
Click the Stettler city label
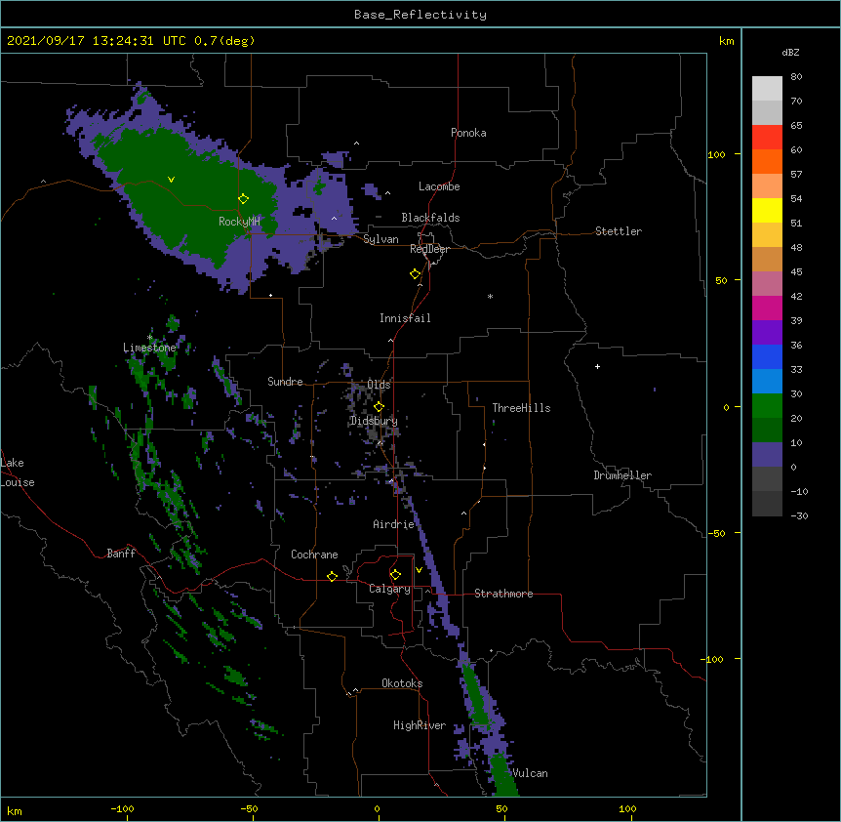click(x=619, y=231)
